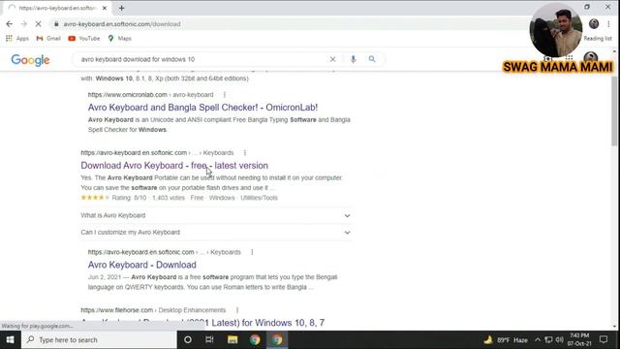Open the active Chrome taskbar window
This screenshot has width=620, height=349.
coord(277,340)
